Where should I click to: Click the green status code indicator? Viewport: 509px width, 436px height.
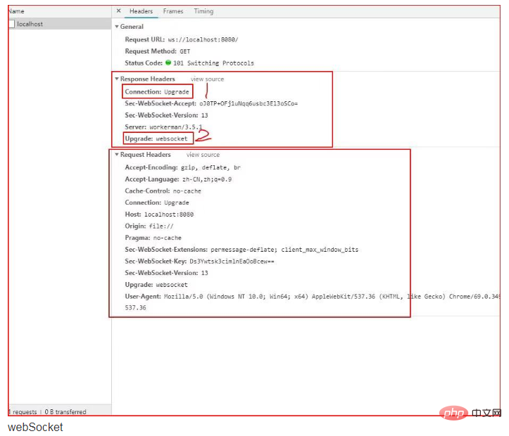pyautogui.click(x=168, y=63)
